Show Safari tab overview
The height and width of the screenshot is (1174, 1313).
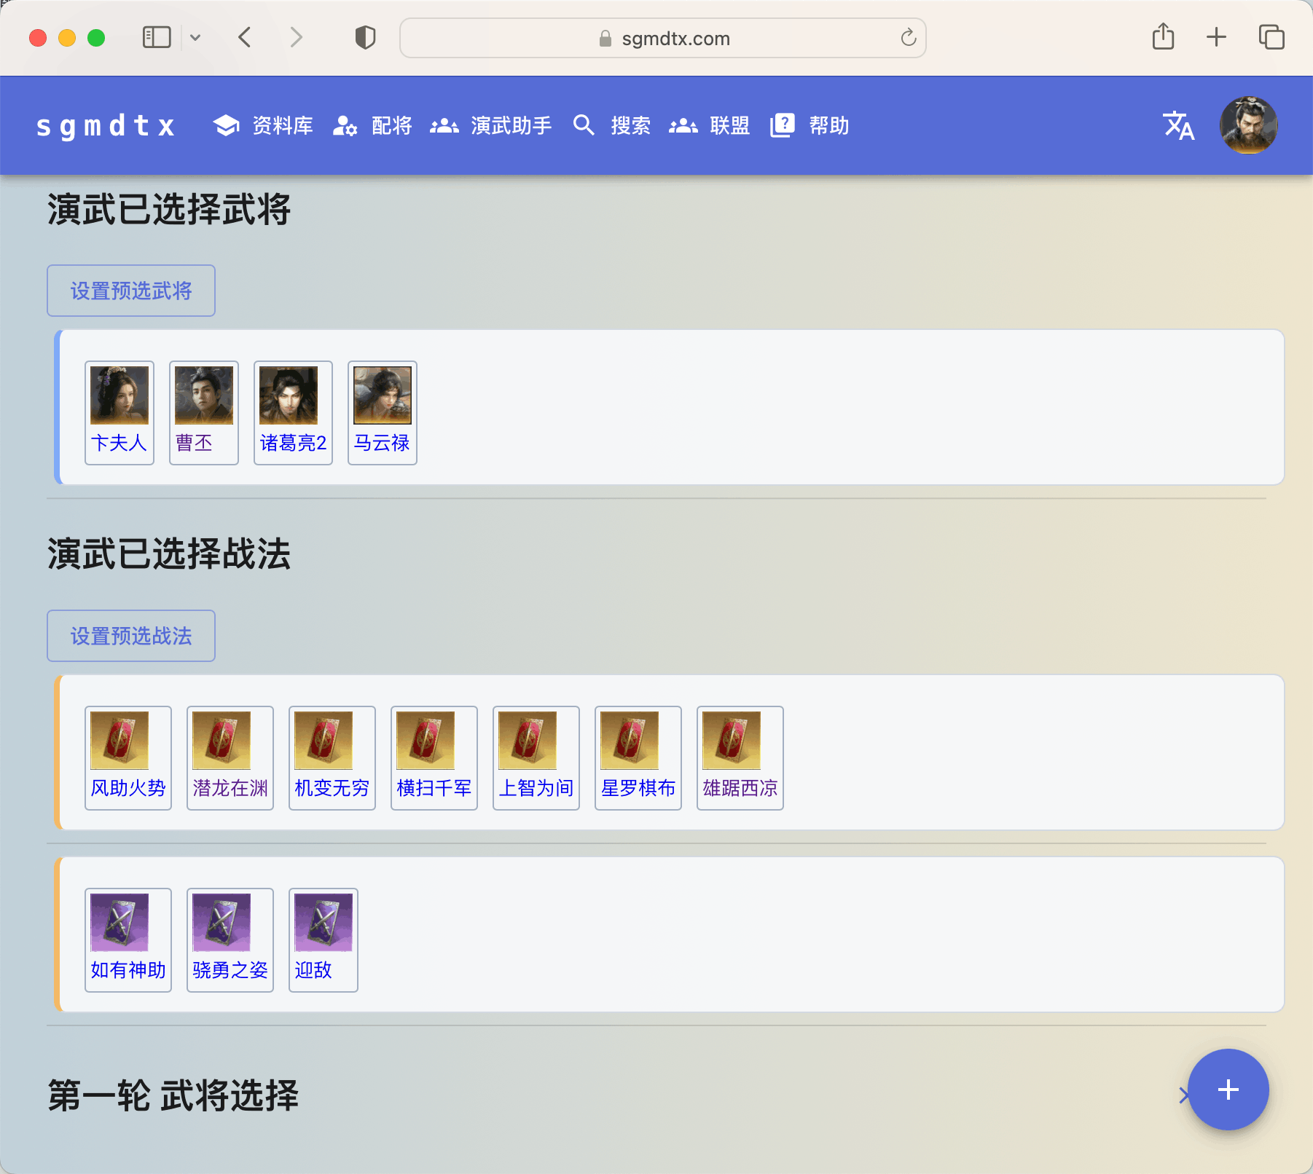(1271, 37)
